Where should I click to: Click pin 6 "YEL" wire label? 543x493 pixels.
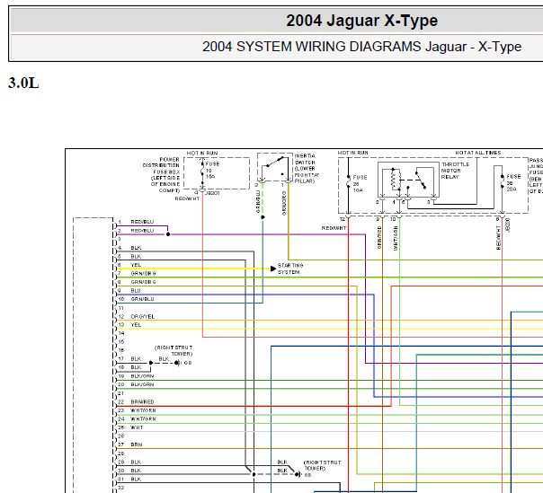click(x=136, y=265)
